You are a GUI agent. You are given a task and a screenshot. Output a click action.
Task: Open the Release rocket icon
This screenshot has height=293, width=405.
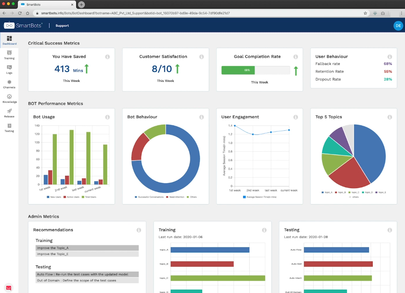coord(9,111)
